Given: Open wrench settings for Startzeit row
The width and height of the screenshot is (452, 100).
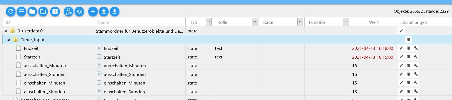Looking at the screenshot, I should [415, 57].
